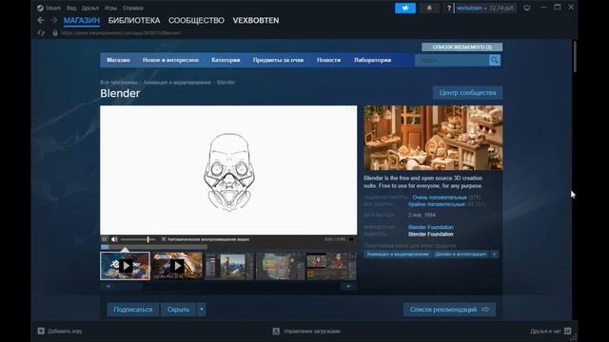
Task: Select the first trailer thumbnail
Action: coord(125,266)
